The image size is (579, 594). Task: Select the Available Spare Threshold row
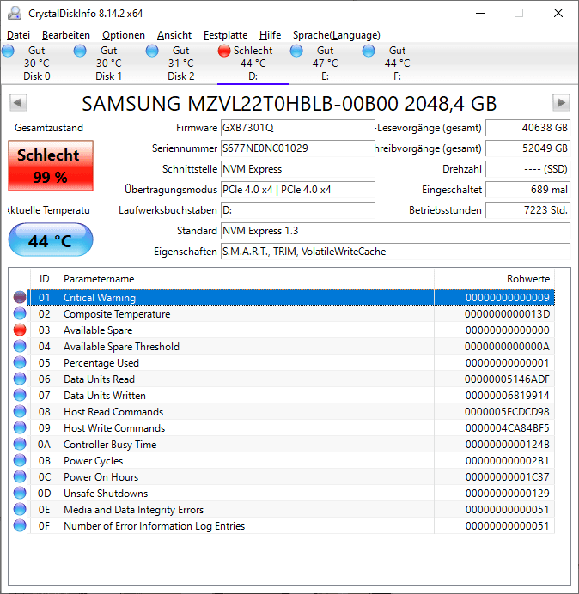coord(282,347)
